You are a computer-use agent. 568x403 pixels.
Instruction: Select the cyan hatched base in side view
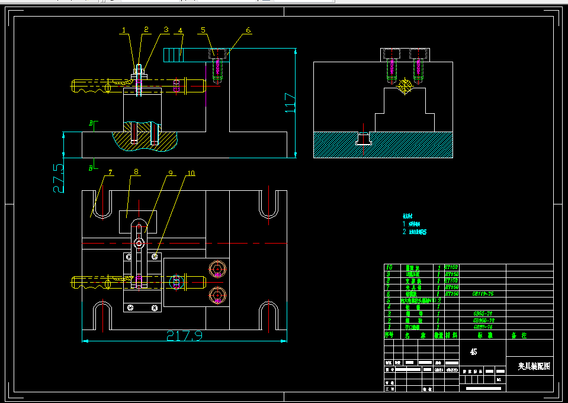pyautogui.click(x=383, y=145)
